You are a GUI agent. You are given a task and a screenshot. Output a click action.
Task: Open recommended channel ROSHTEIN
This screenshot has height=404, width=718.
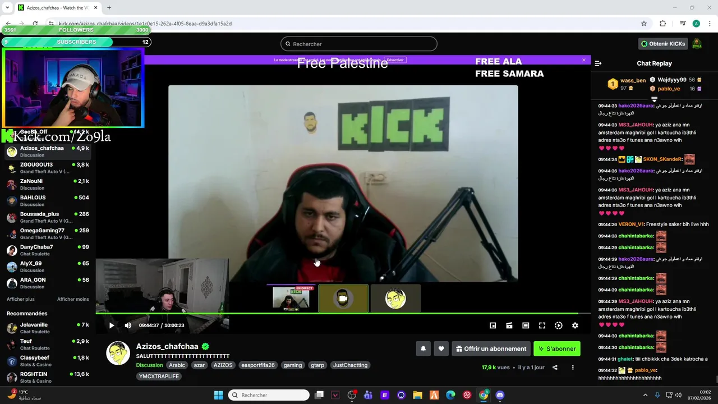pos(48,378)
